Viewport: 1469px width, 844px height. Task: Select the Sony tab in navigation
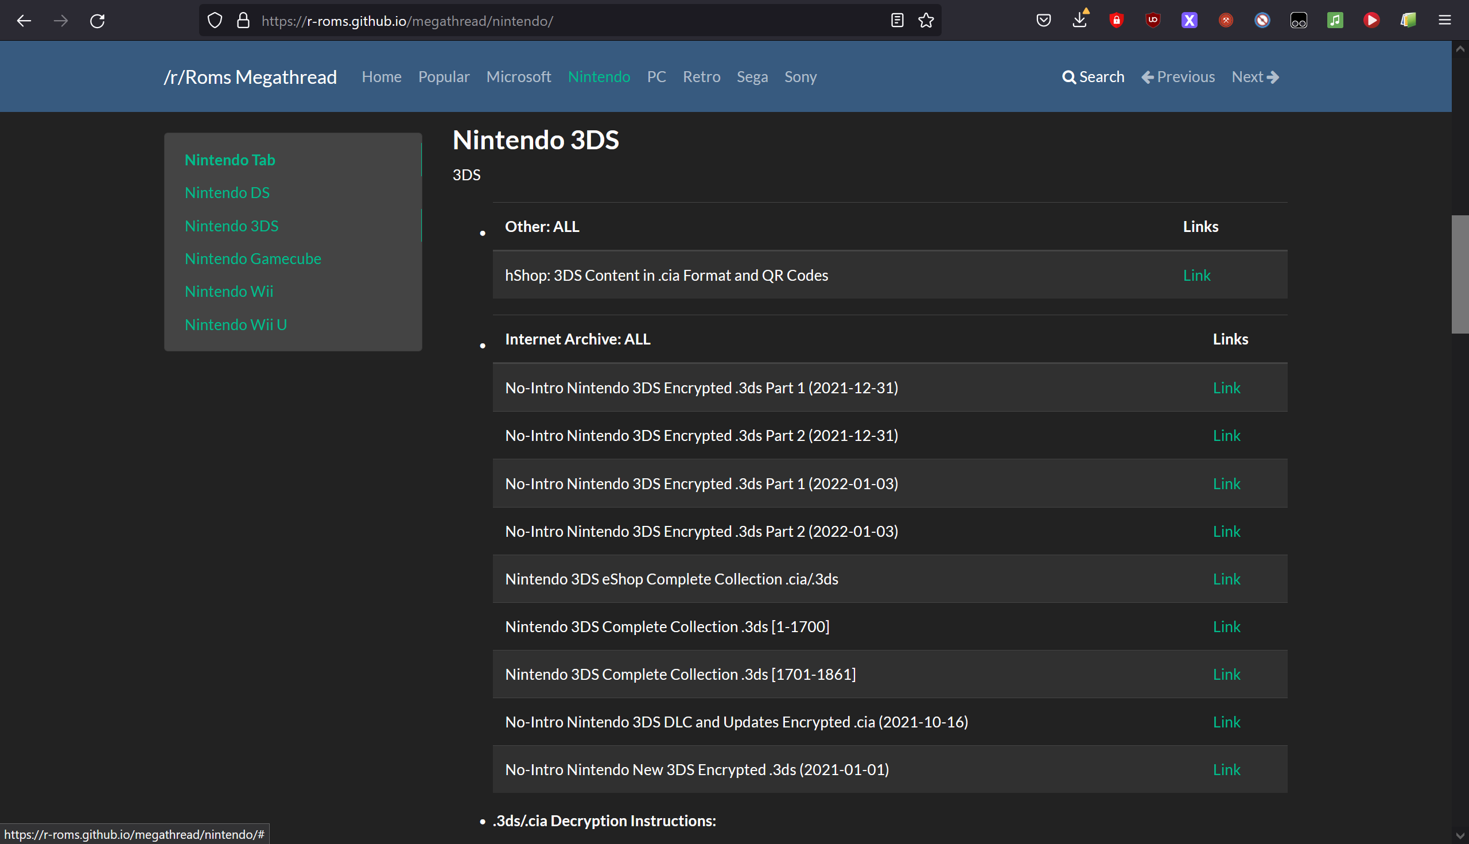[x=801, y=76]
